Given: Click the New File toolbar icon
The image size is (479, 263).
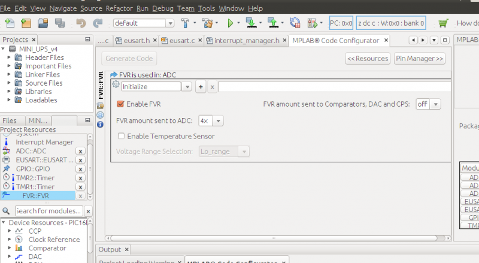Looking at the screenshot, I should pos(10,23).
